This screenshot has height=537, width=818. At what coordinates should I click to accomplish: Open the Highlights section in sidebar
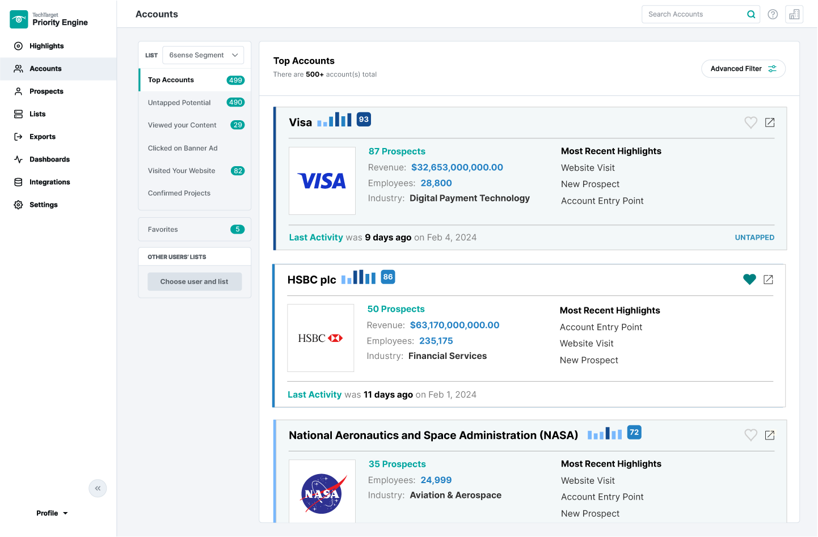(46, 46)
